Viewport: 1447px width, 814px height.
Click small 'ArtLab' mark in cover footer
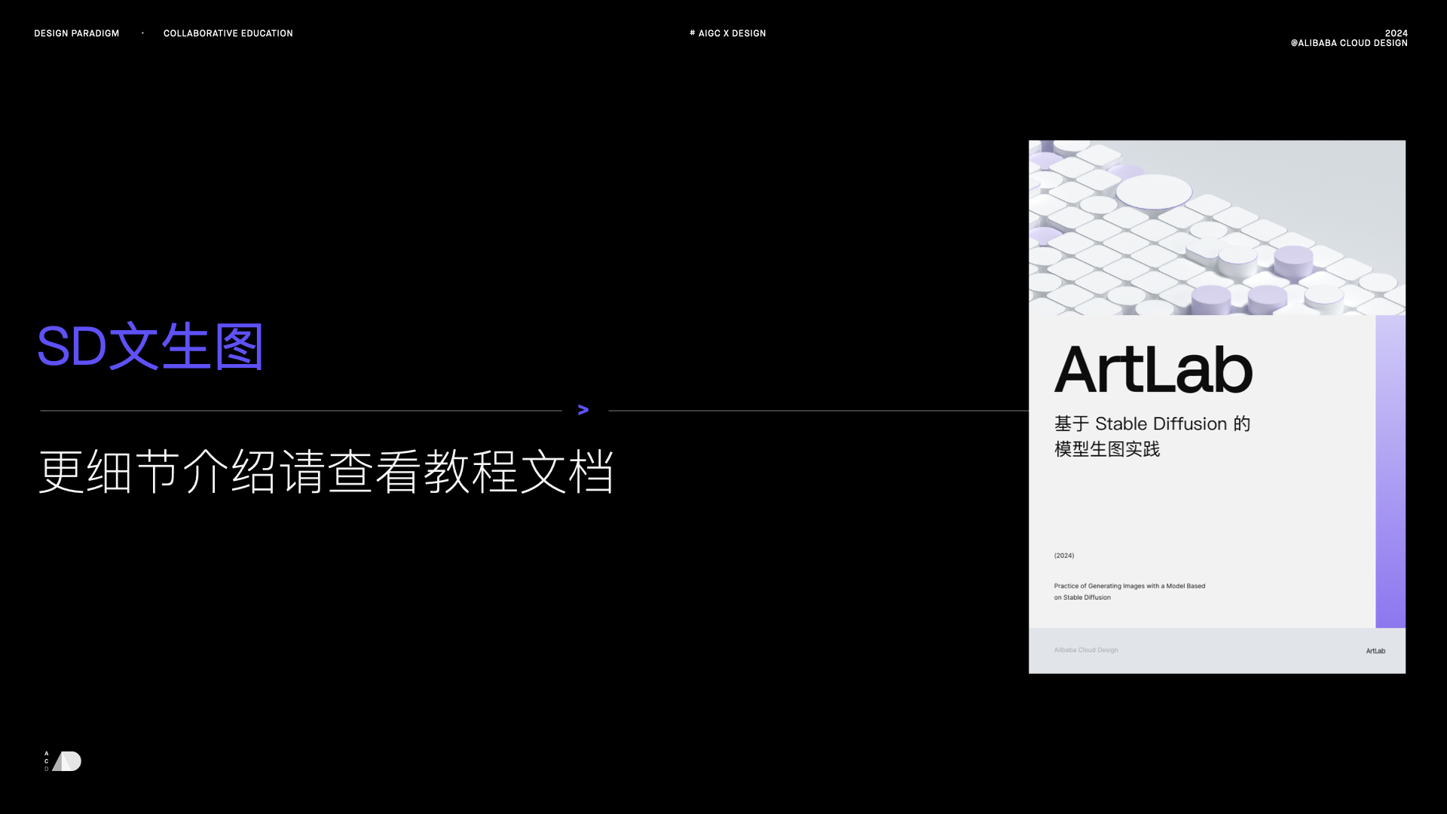(1375, 651)
